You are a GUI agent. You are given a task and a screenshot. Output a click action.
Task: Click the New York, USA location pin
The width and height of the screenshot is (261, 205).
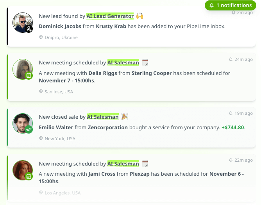pyautogui.click(x=41, y=139)
